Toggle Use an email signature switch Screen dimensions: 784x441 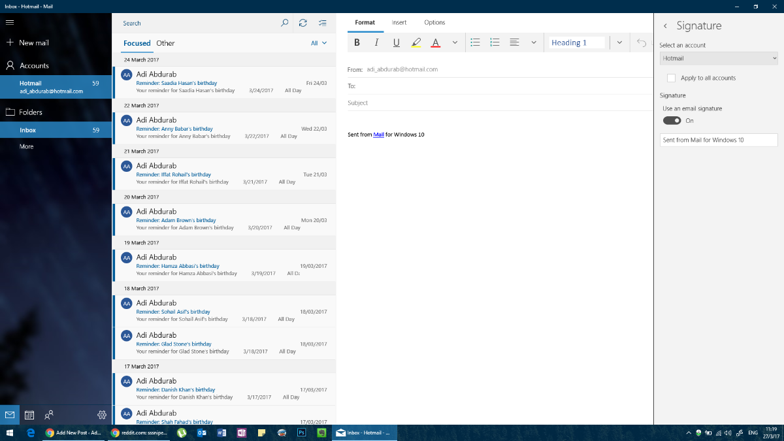pos(672,120)
